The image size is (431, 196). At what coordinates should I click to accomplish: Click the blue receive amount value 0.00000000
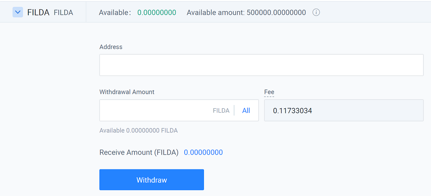[203, 152]
